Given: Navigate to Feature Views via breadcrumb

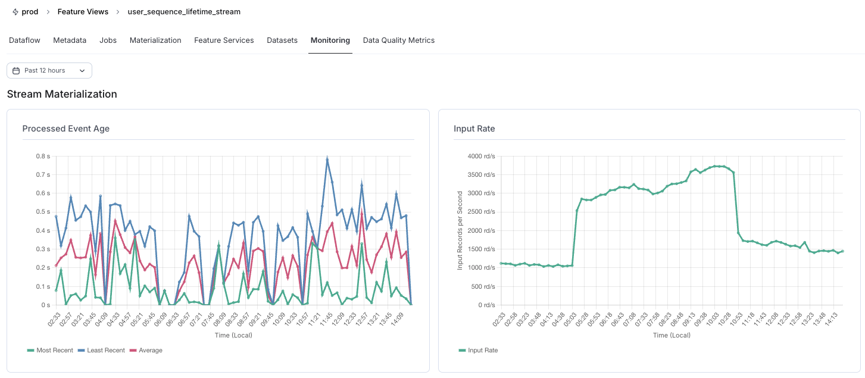Looking at the screenshot, I should (x=82, y=11).
